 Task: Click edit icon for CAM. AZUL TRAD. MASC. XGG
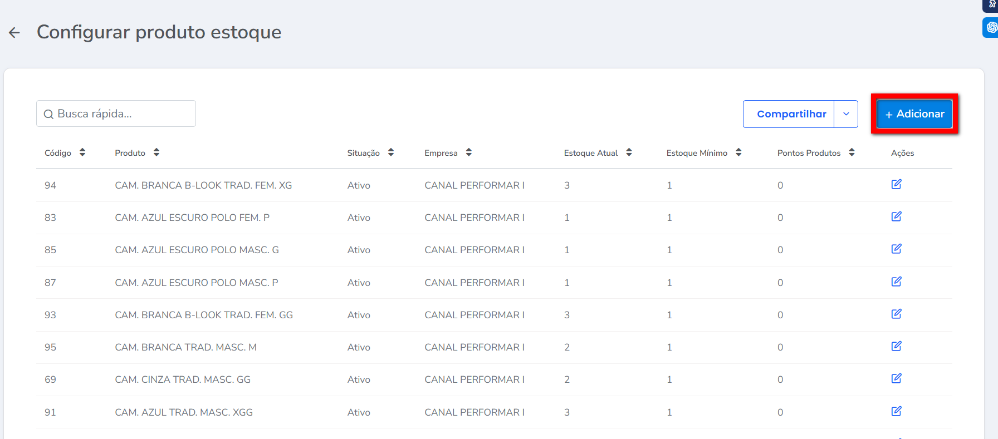tap(896, 411)
